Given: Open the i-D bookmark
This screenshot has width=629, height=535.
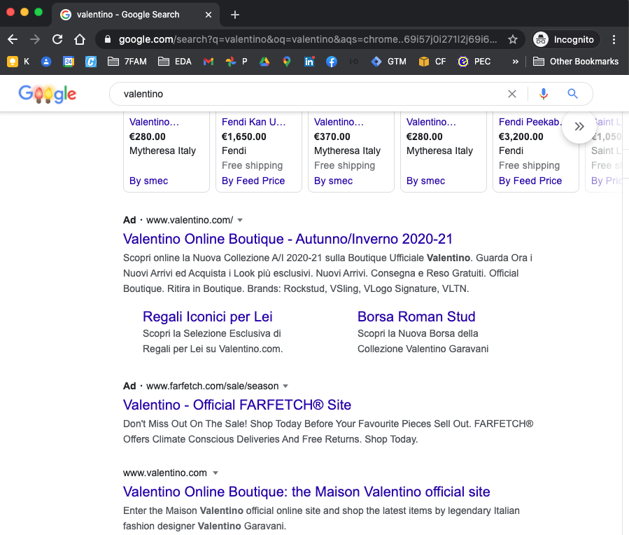Looking at the screenshot, I should 354,62.
